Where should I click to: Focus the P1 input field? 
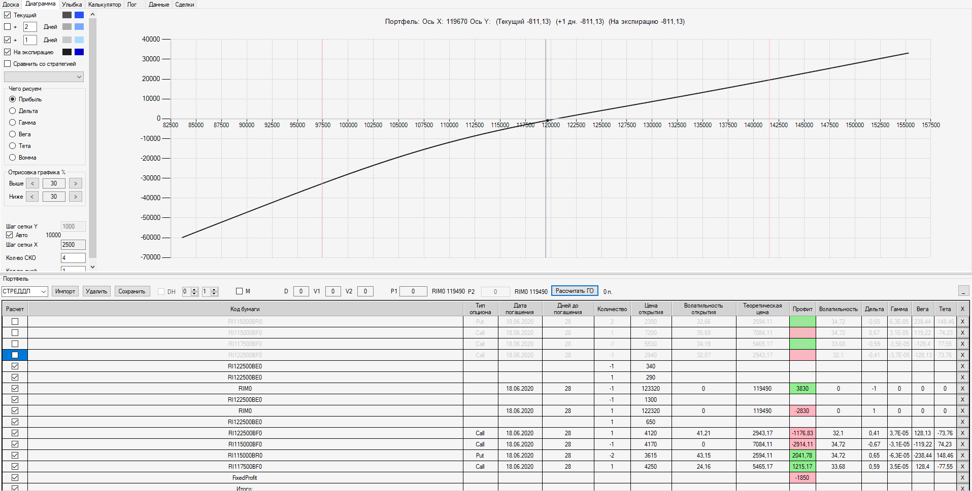click(413, 291)
